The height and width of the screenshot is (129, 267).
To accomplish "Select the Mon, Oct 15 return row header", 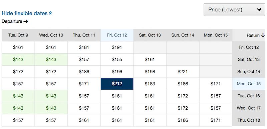I will (249, 84).
